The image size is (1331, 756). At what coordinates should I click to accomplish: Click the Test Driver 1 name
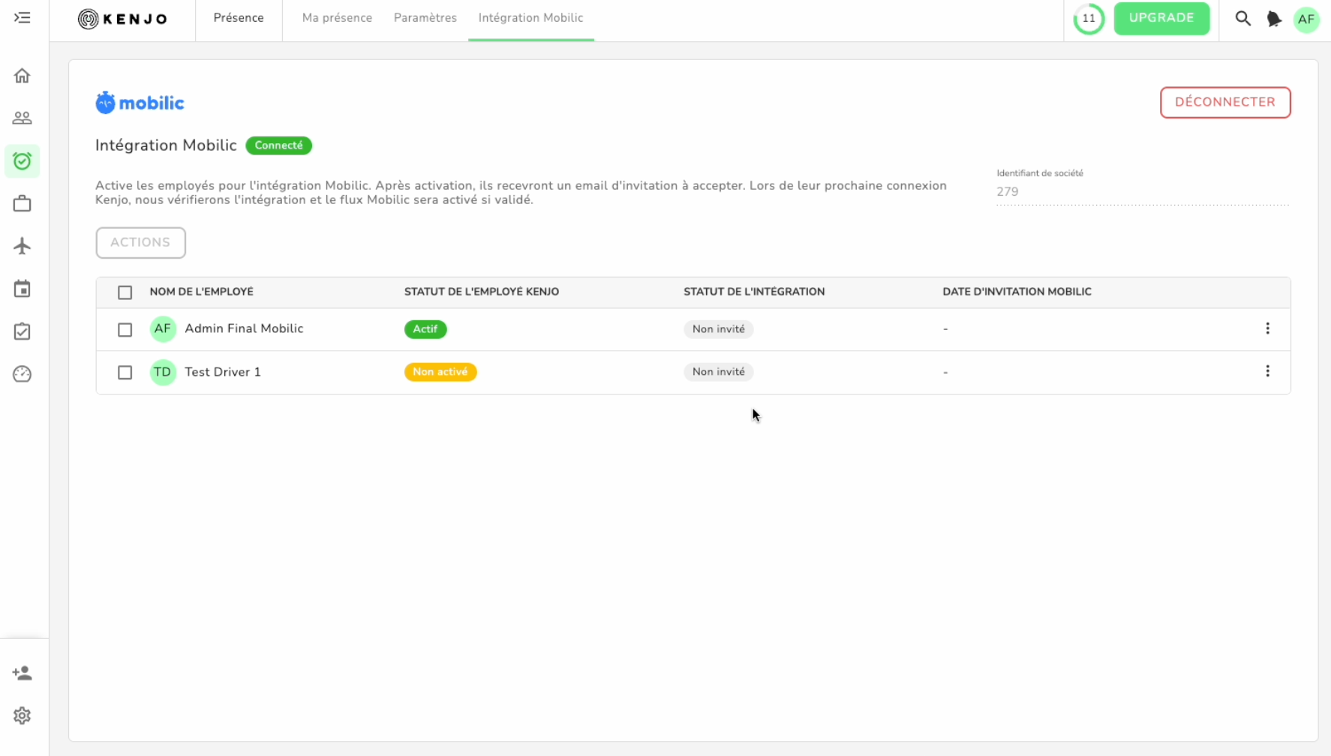pos(223,372)
